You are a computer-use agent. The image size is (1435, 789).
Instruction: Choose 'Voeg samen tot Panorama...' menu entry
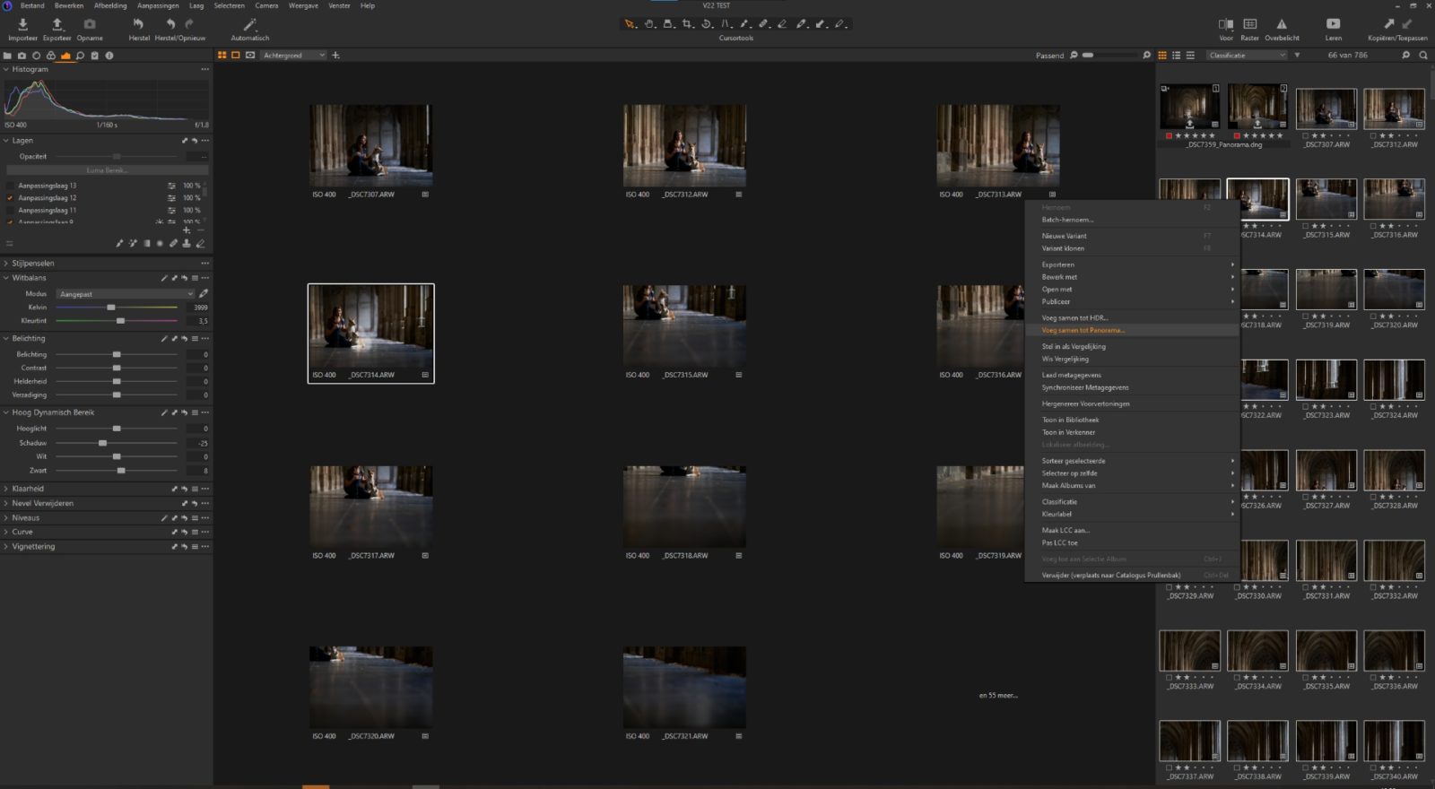point(1083,331)
